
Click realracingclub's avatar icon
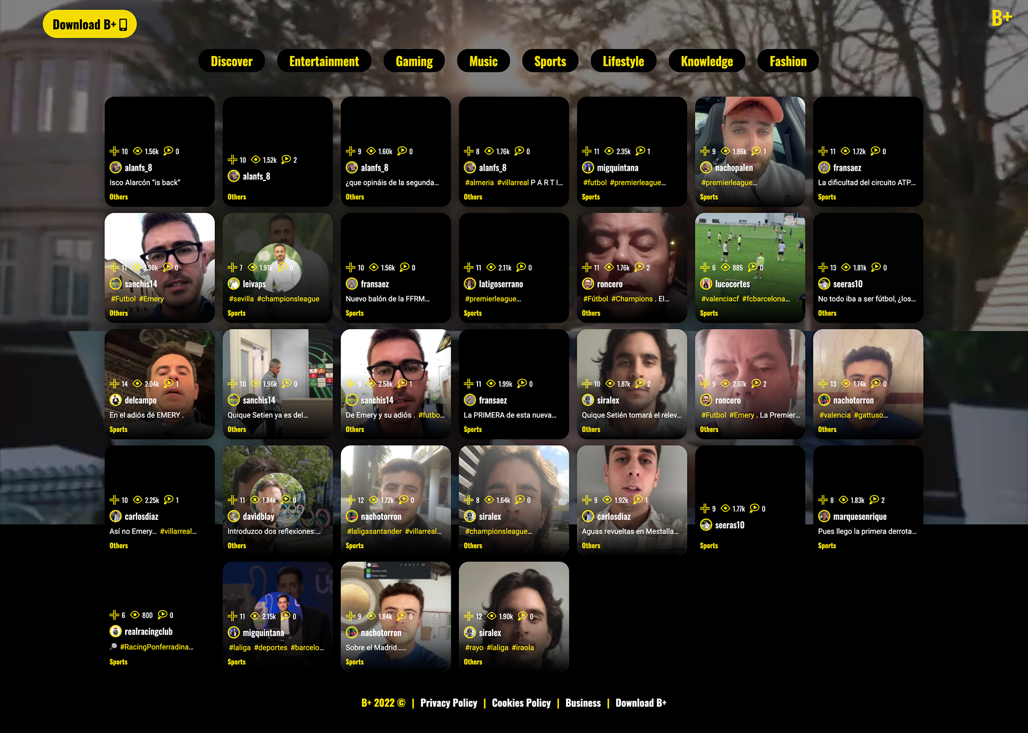[x=116, y=632]
